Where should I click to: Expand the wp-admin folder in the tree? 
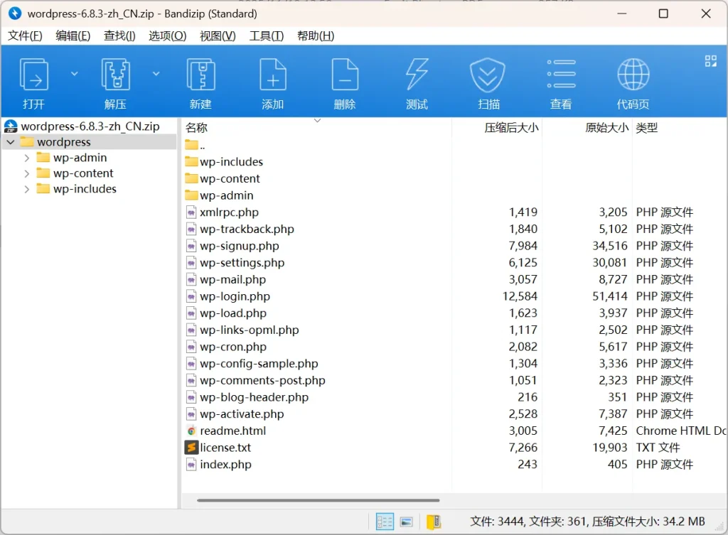27,158
